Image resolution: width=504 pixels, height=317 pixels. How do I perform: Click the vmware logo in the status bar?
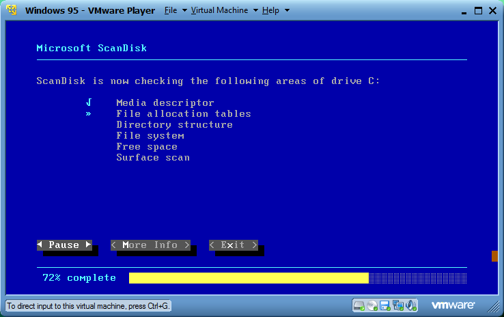(453, 305)
